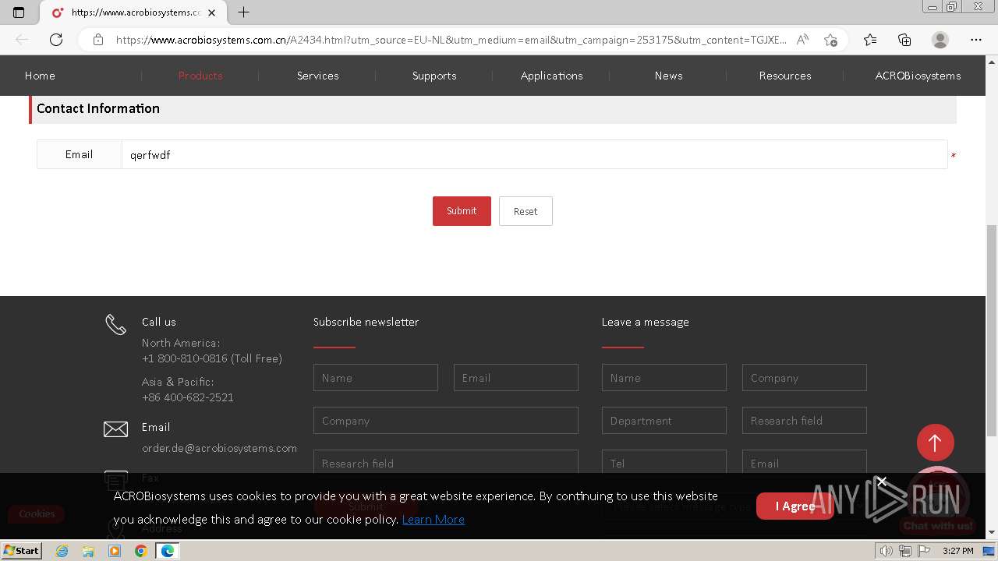Open the Edge taskbar icon
This screenshot has width=998, height=561.
(167, 551)
